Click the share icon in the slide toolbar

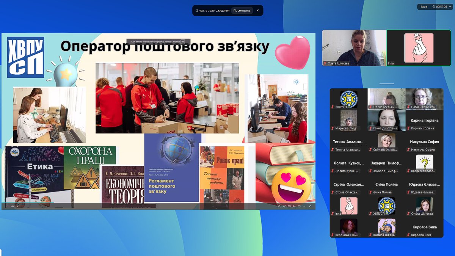click(284, 206)
